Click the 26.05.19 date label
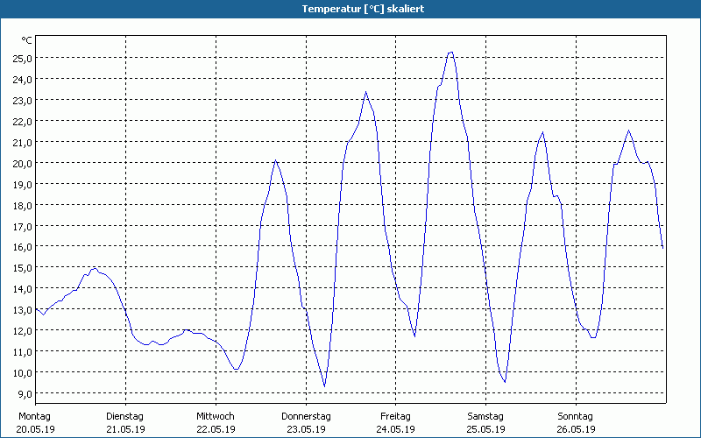The width and height of the screenshot is (701, 438). point(575,429)
